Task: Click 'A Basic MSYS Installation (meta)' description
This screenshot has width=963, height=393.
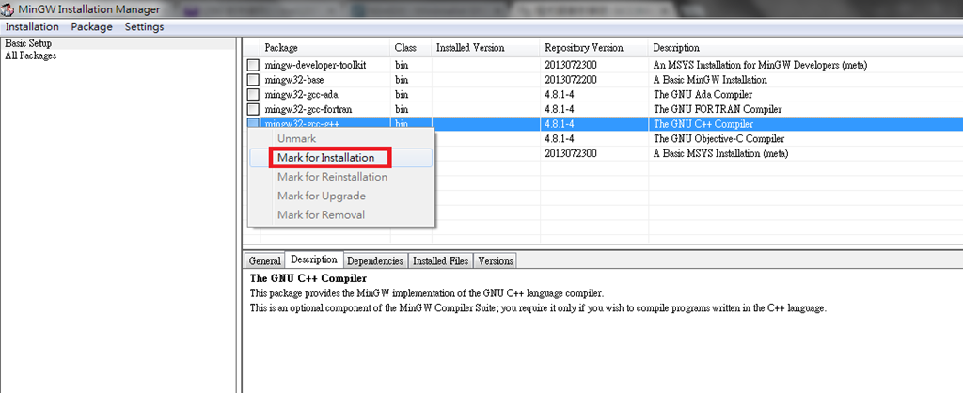Action: pos(720,153)
